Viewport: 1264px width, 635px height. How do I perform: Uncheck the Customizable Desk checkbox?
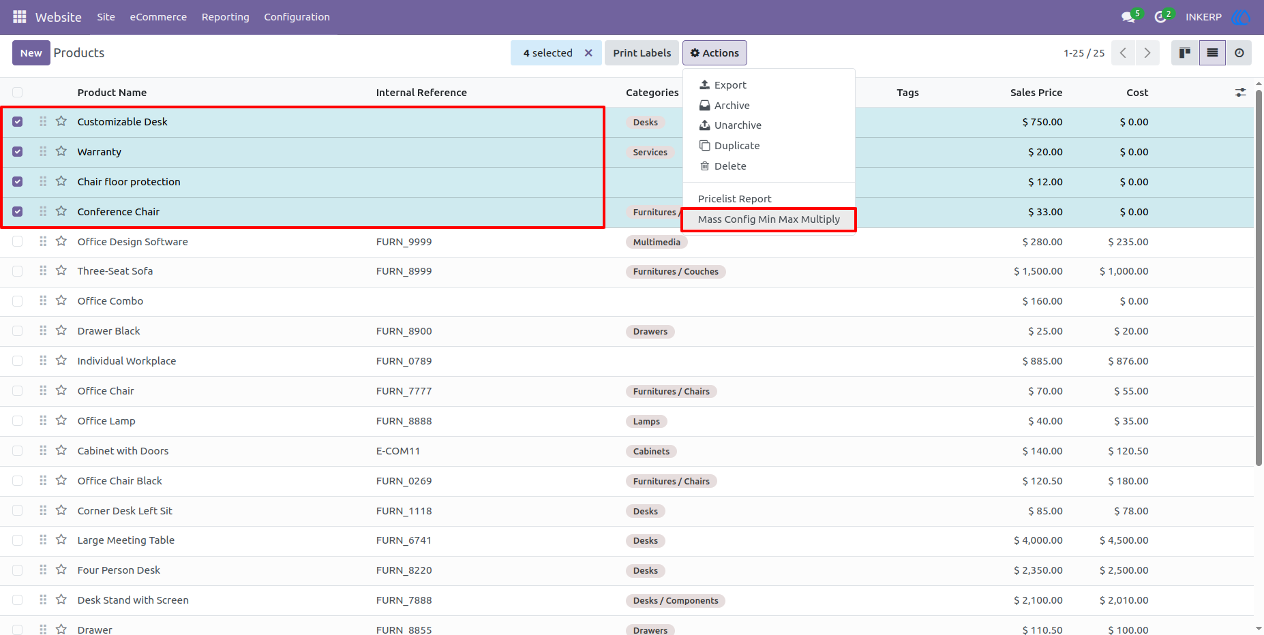tap(18, 122)
